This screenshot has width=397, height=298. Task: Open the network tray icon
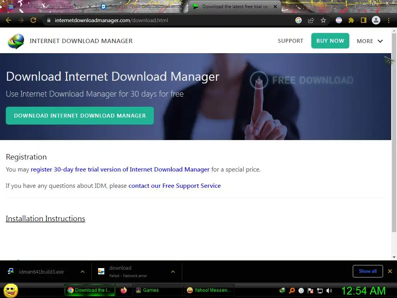pyautogui.click(x=320, y=290)
